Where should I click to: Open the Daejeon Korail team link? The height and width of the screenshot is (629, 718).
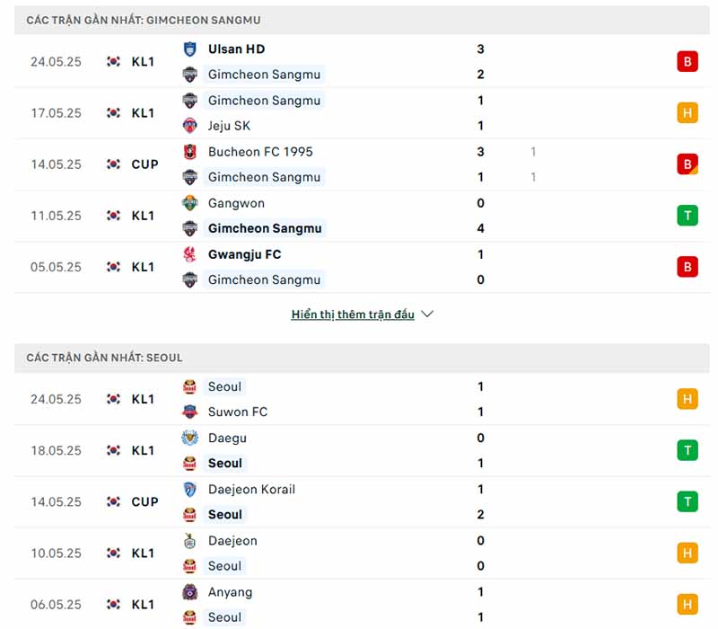(x=251, y=490)
